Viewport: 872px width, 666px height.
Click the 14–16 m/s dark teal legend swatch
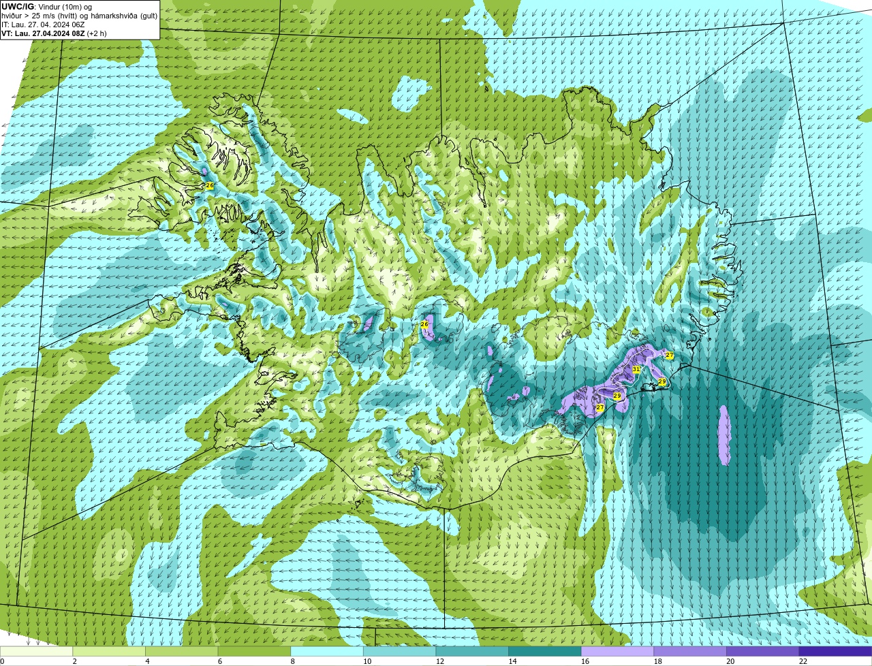coord(545,651)
